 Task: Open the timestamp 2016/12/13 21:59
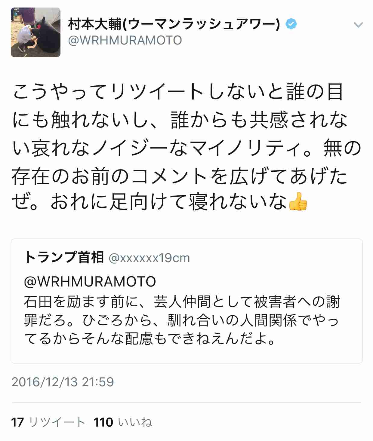[63, 382]
